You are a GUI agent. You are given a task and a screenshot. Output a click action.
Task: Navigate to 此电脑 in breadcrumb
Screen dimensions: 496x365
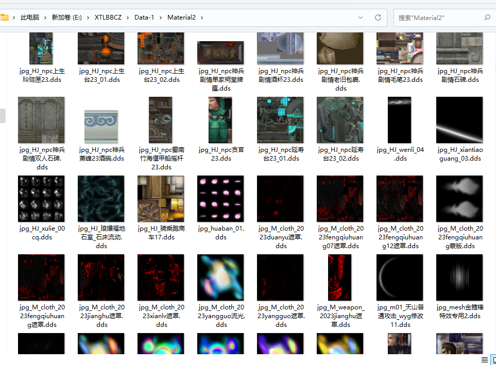coord(29,18)
